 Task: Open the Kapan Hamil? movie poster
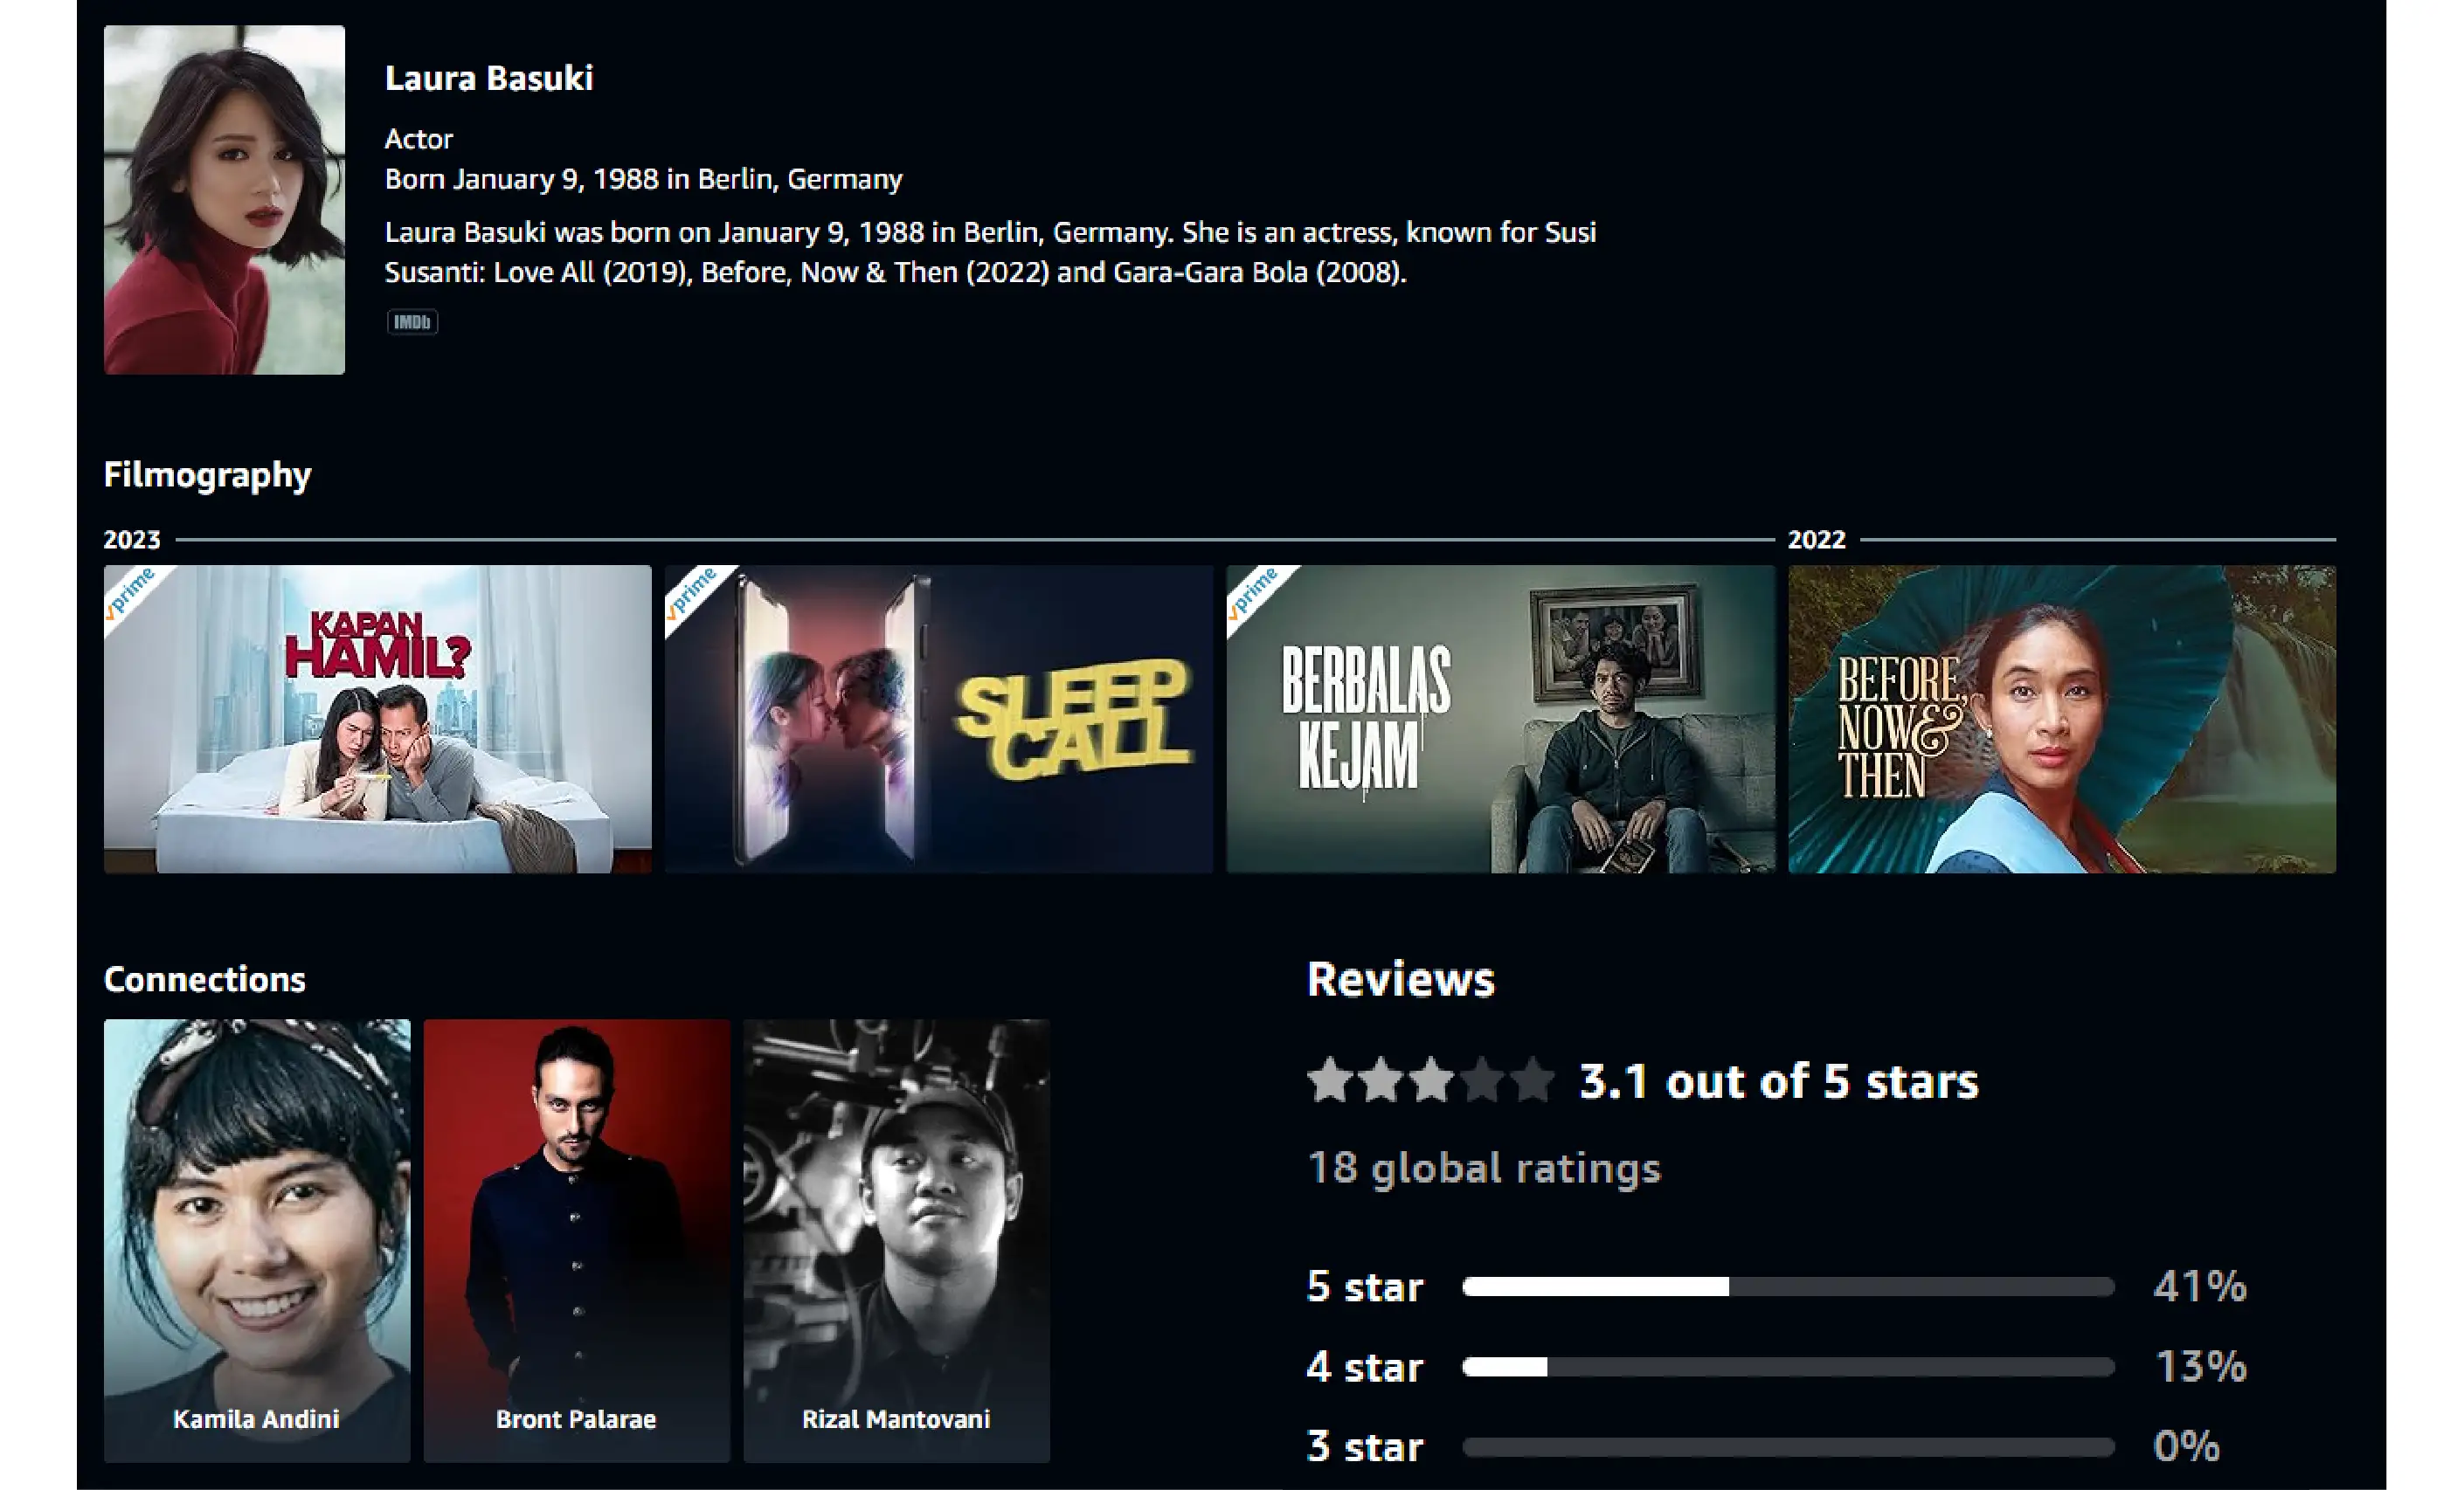pos(377,720)
